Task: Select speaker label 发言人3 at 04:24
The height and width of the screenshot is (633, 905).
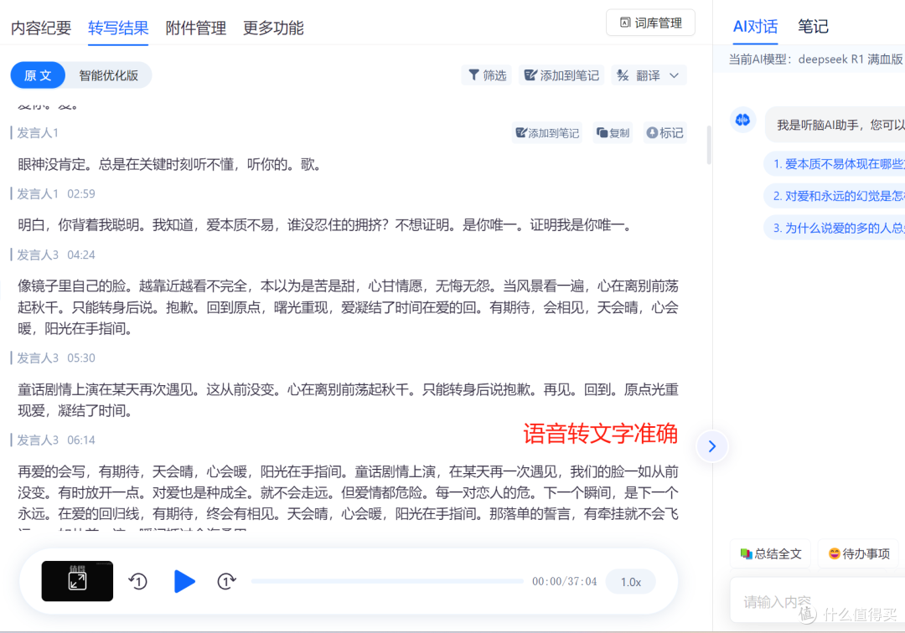Action: point(38,255)
